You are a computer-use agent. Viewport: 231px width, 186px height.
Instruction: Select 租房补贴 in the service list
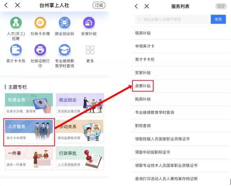point(180,33)
